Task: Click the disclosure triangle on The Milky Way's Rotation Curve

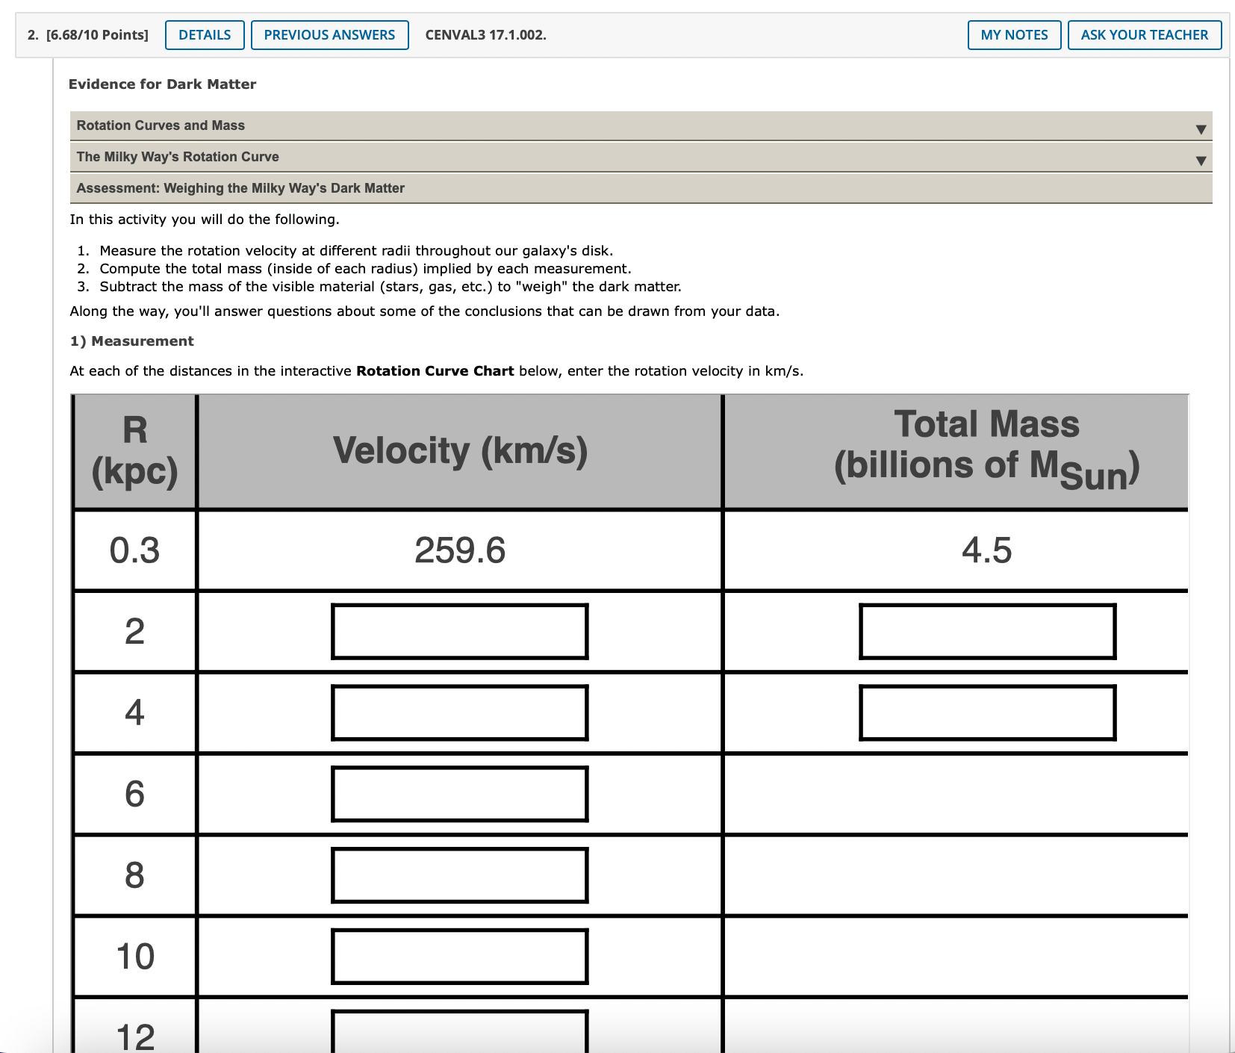Action: pos(1201,160)
